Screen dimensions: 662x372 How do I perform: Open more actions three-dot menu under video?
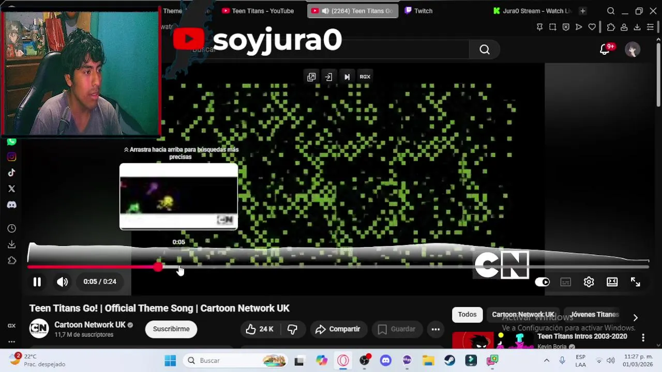pos(435,329)
